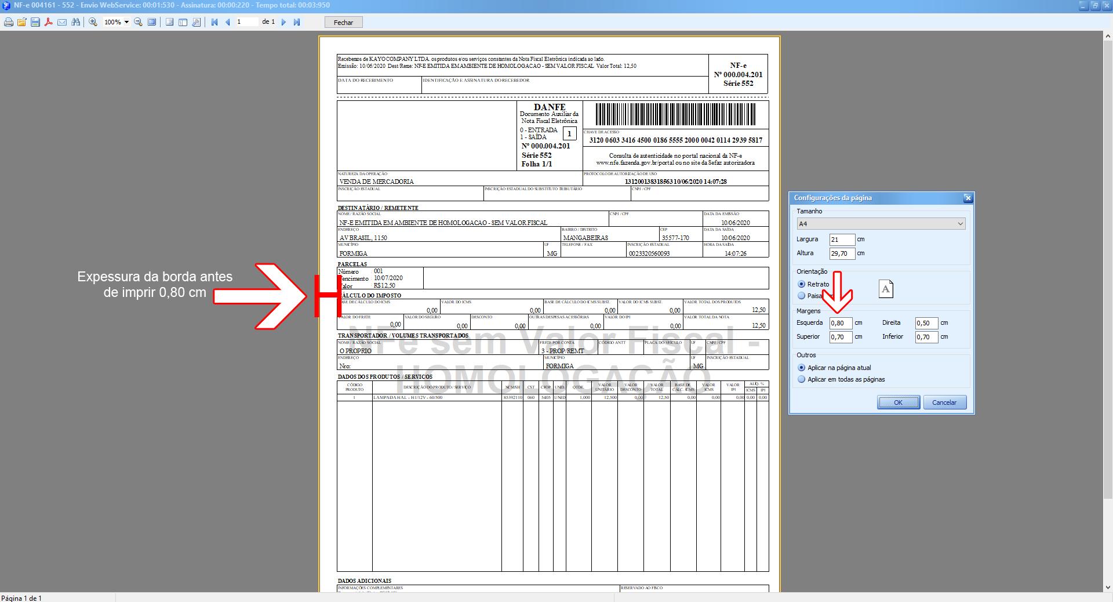The height and width of the screenshot is (602, 1113).
Task: Click the LAMPADA HAL product row
Action: tap(552, 398)
